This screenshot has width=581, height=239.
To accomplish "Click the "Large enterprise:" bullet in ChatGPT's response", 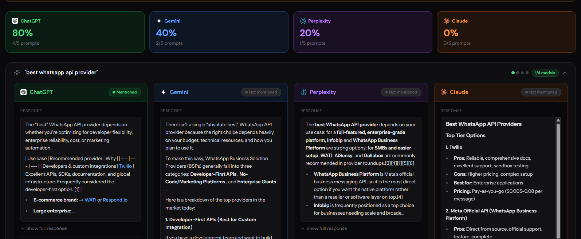I will point(54,211).
